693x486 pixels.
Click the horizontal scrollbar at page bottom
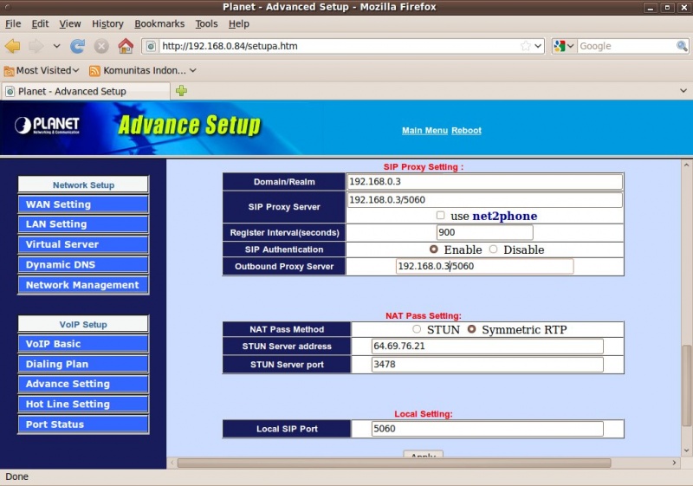pos(394,463)
